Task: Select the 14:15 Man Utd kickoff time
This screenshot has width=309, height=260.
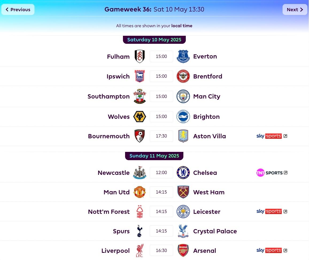Action: coord(161,192)
